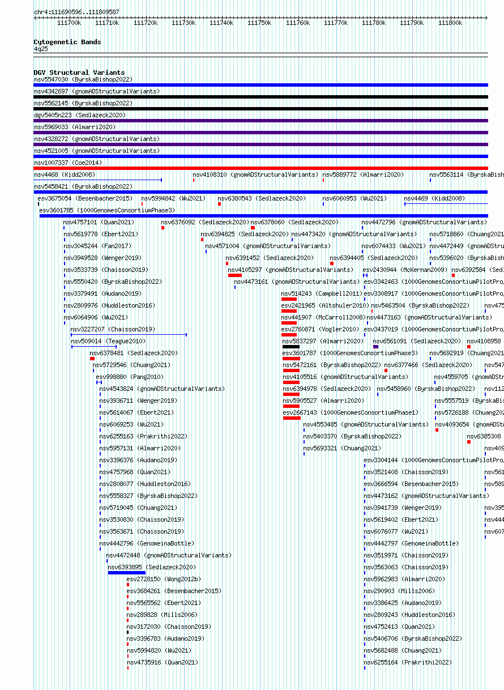Click the red nsv1007337 Coe2014 bar
The image size is (504, 690).
[x=260, y=168]
